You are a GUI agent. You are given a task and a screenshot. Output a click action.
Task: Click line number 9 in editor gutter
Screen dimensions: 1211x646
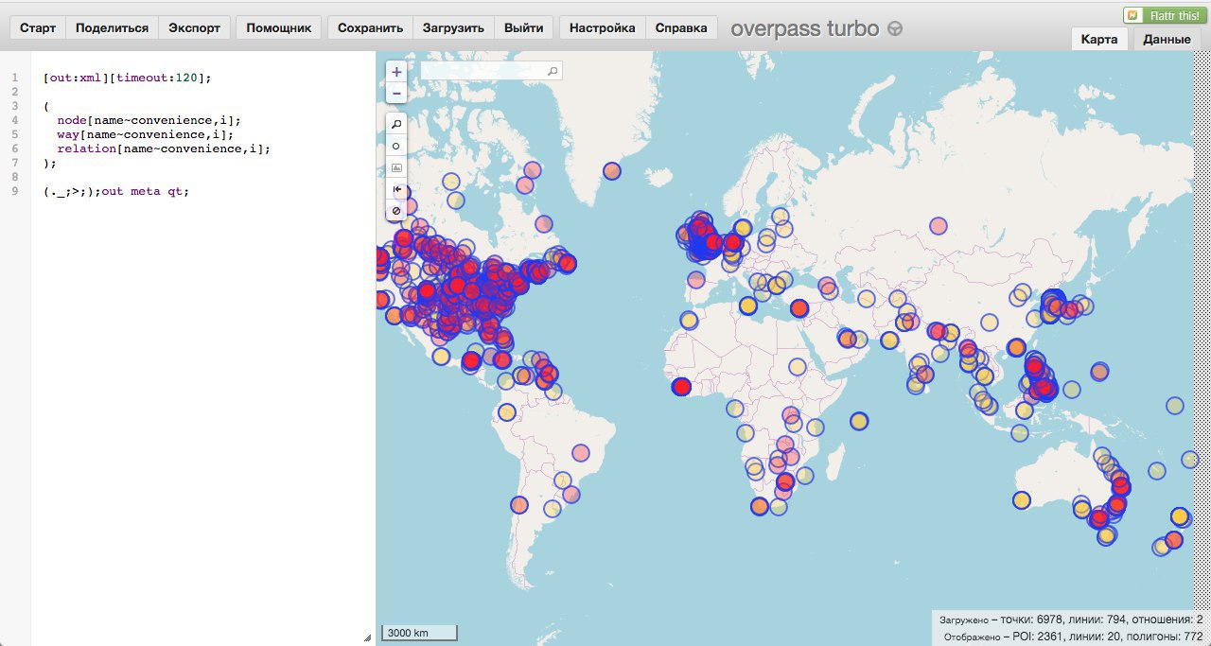[15, 191]
